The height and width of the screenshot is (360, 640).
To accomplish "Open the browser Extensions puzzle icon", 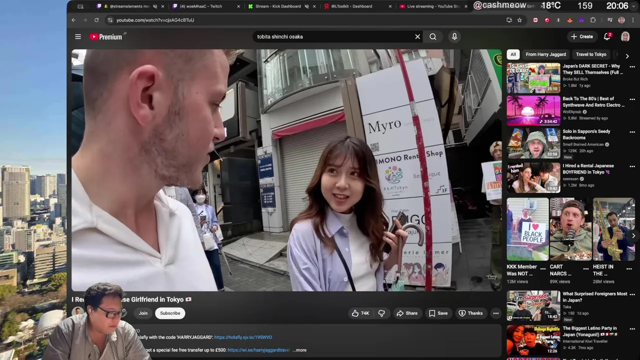I will [593, 20].
